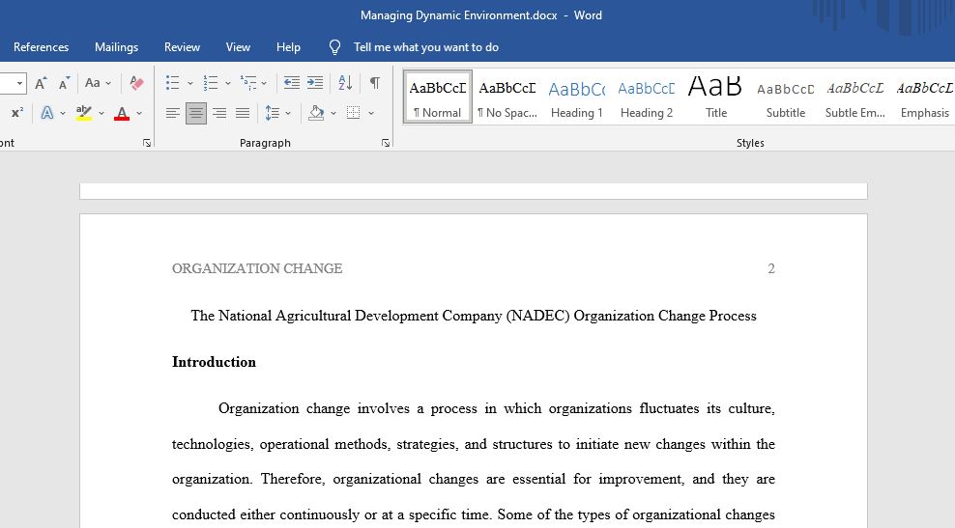Screen dimensions: 955x528
Task: Sort text alphabetically A-Z icon
Action: [345, 83]
